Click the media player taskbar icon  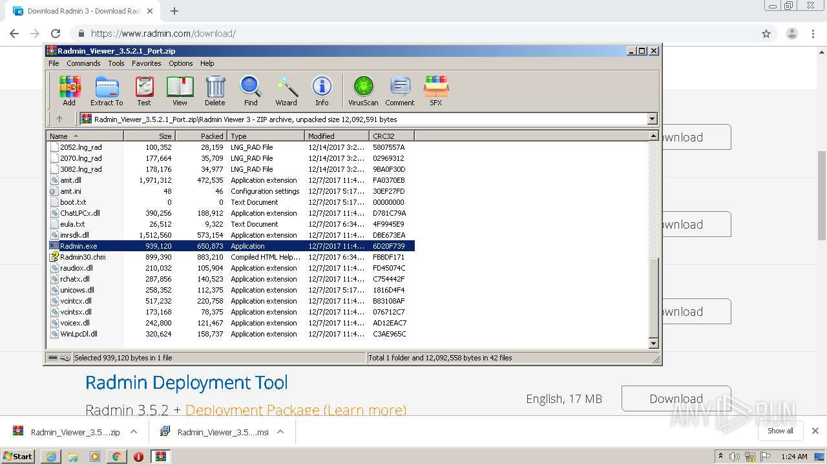click(95, 457)
